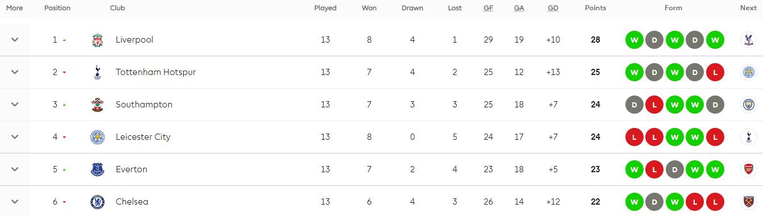
Task: Expand the Leicester City row chevron
Action: [x=15, y=137]
